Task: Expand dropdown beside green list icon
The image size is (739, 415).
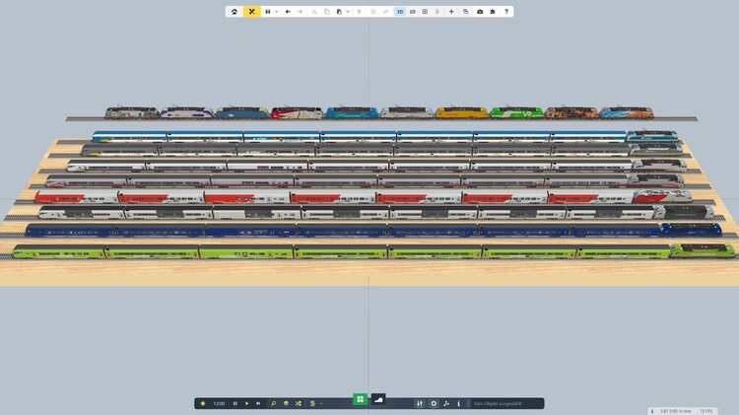Action: click(321, 404)
